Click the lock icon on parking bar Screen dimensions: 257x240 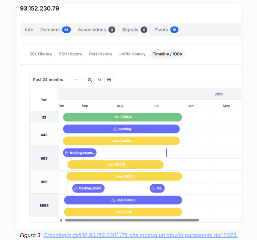115,129
